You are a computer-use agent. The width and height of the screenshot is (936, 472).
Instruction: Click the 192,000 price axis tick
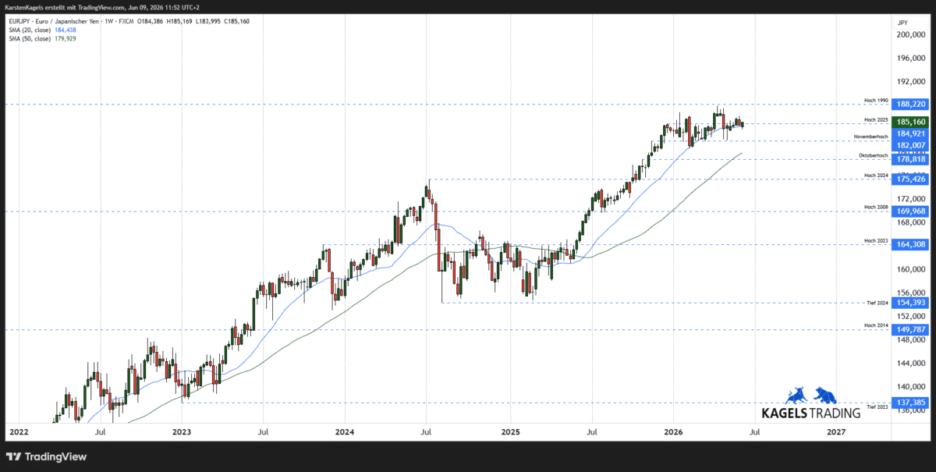click(911, 82)
